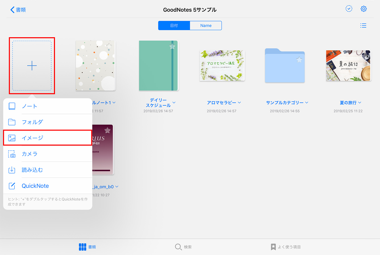Open the 夏の旅行 thumbnail

[x=348, y=66]
